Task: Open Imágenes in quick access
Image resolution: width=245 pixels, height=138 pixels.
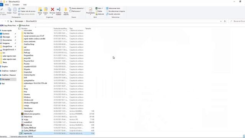Action: 6,43
